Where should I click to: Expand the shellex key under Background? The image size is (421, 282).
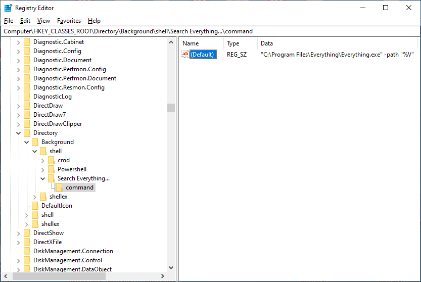point(35,197)
